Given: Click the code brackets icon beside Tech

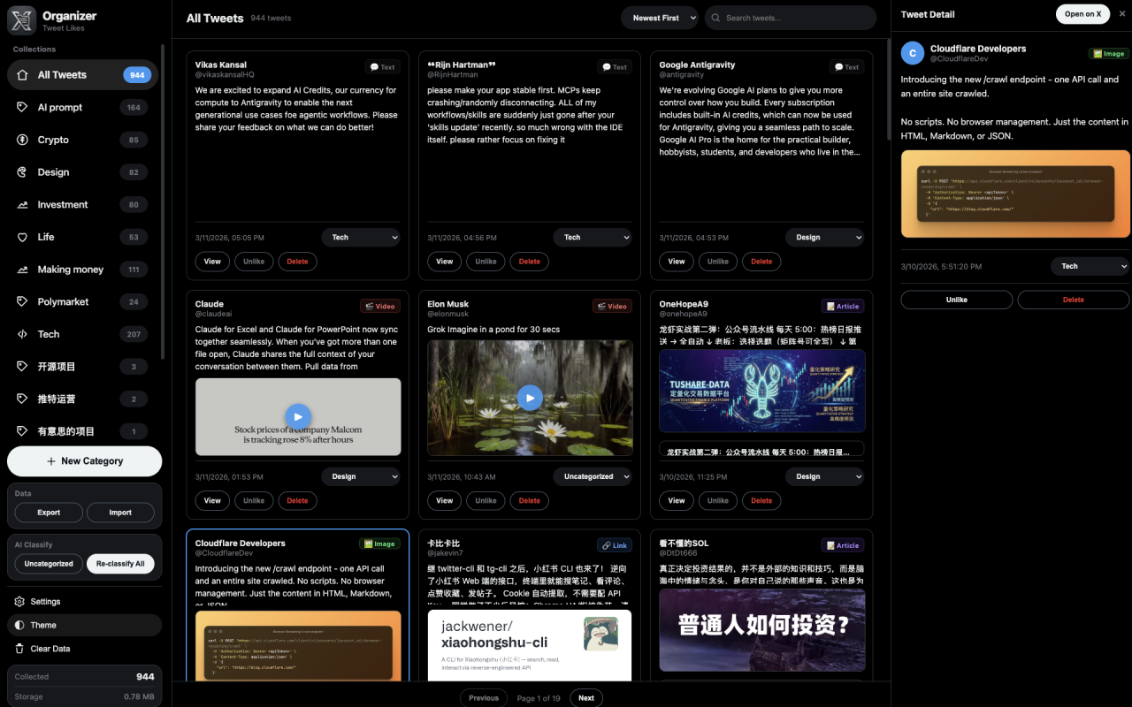Looking at the screenshot, I should (x=22, y=334).
